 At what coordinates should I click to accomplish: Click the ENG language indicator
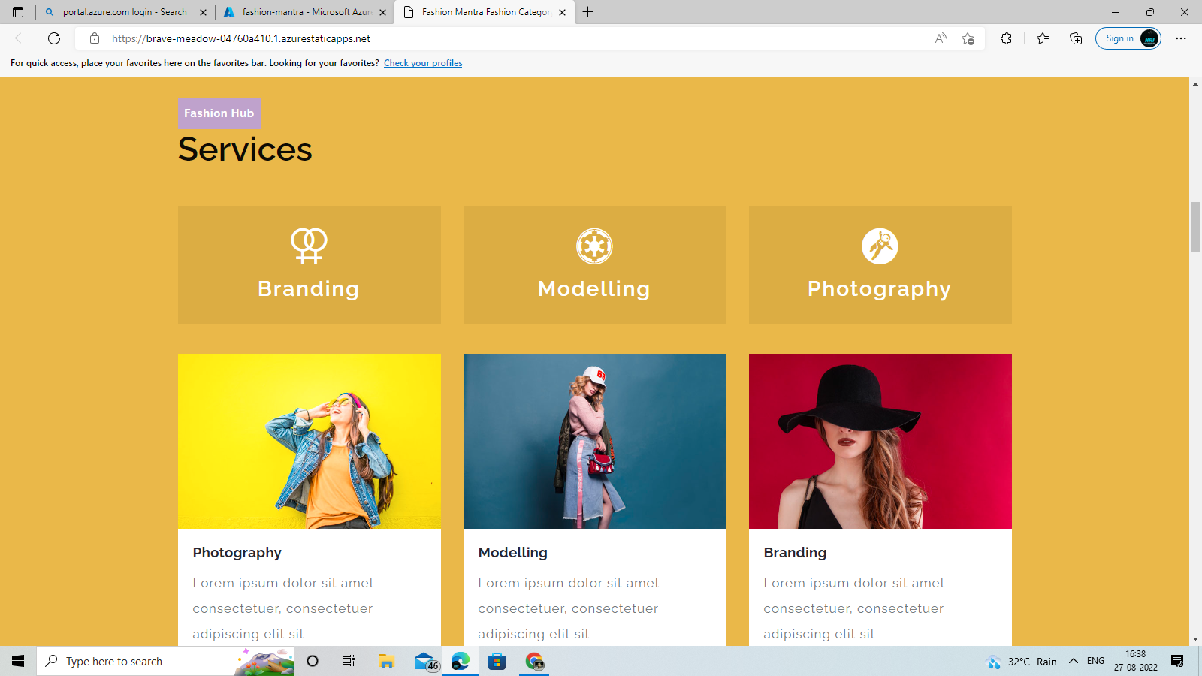1094,662
